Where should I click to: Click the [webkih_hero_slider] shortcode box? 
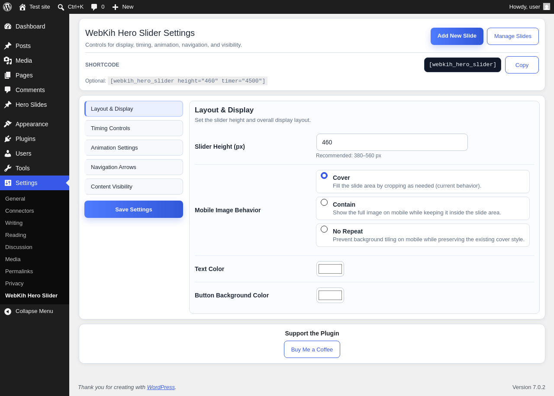pos(463,65)
